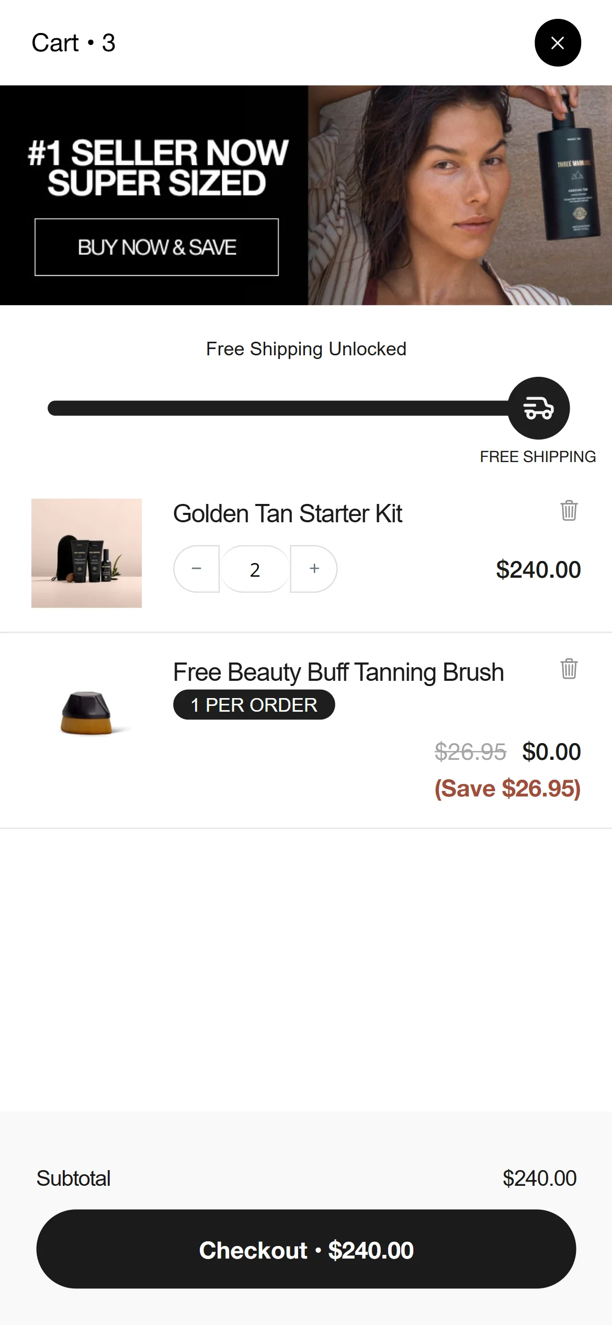This screenshot has height=1325, width=612.
Task: Click the 1 PER ORDER badge
Action: (x=254, y=705)
